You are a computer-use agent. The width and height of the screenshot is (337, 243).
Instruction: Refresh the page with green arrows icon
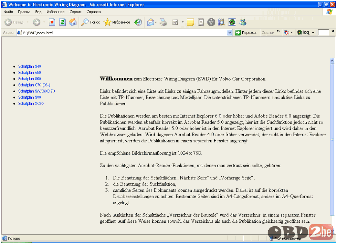pos(63,22)
